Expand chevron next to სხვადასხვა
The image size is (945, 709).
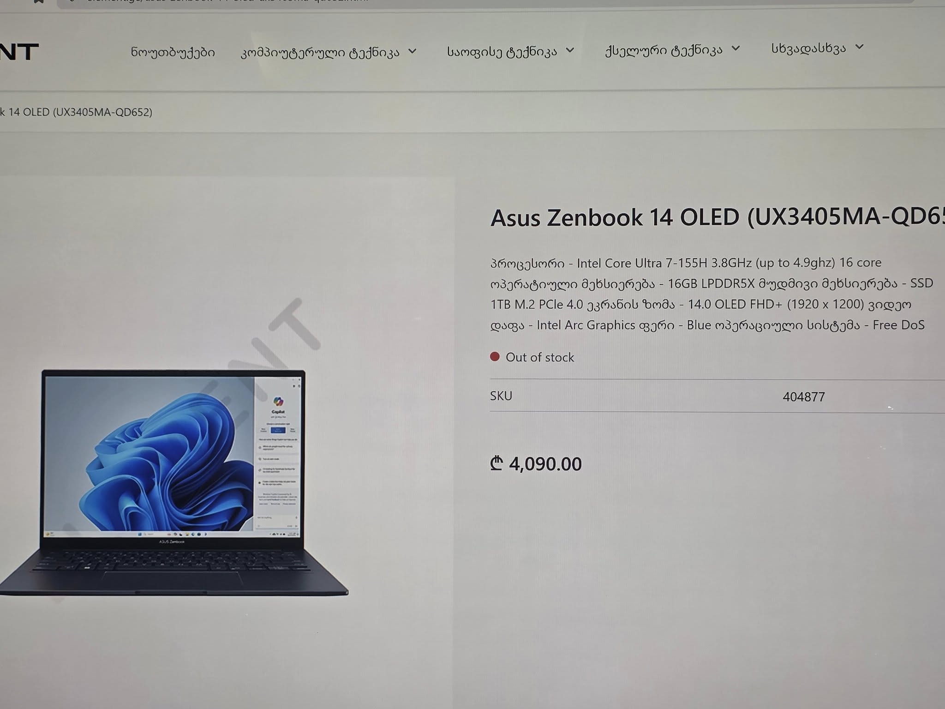pos(859,47)
